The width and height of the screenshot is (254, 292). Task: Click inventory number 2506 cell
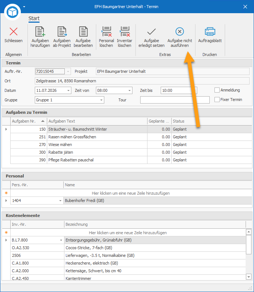coord(37,255)
